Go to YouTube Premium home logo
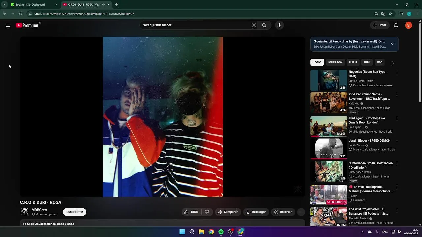The image size is (422, 237). click(x=27, y=25)
